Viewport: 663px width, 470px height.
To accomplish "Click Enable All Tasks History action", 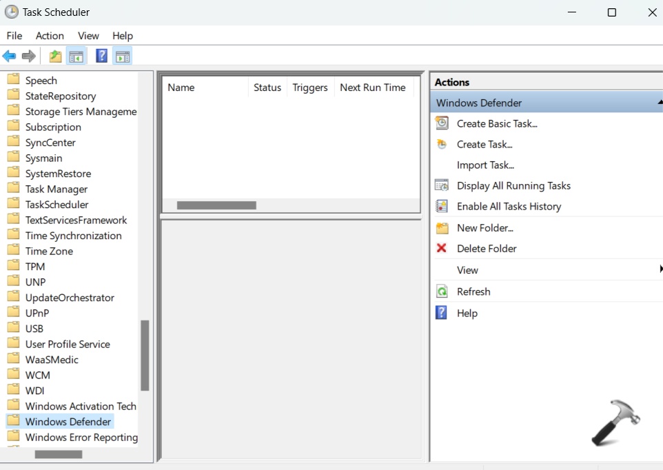I will coord(509,206).
